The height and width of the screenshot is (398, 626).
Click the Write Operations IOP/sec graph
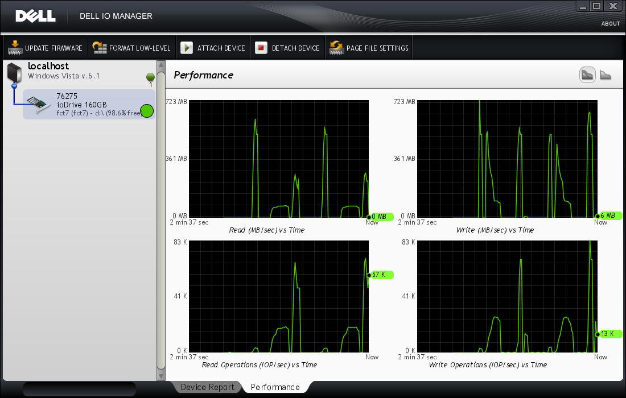(507, 296)
